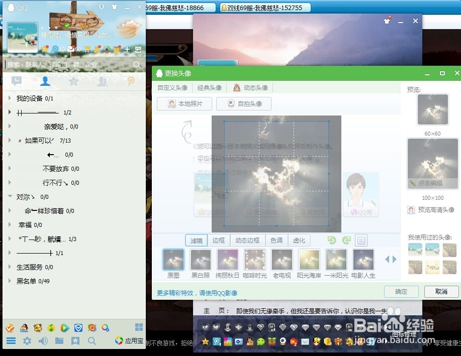This screenshot has width=461, height=356.
Task: Click the search magnifier in contact search bar
Action: (137, 65)
